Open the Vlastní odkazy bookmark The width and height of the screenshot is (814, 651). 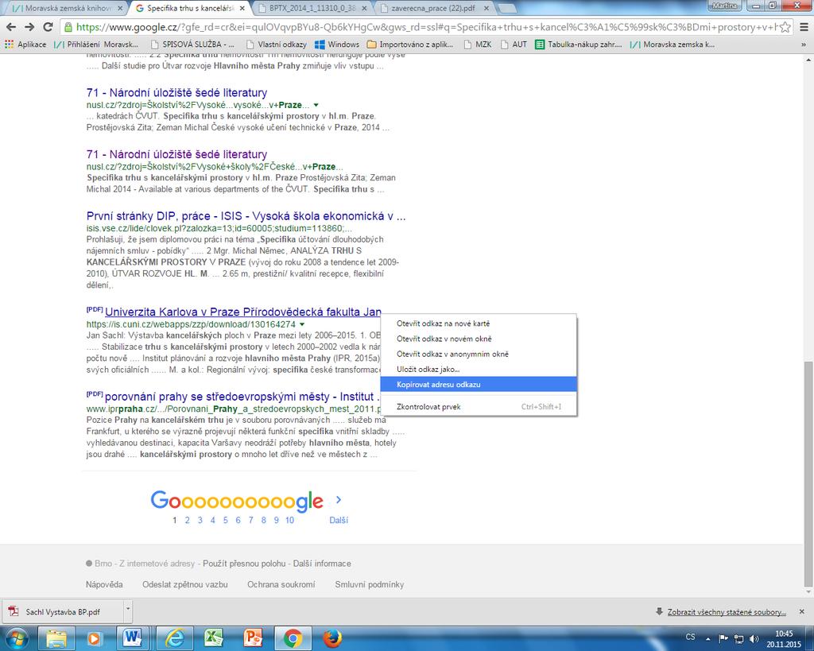(x=276, y=45)
